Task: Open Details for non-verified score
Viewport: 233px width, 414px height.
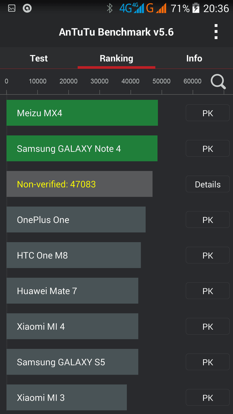Action: click(x=208, y=184)
